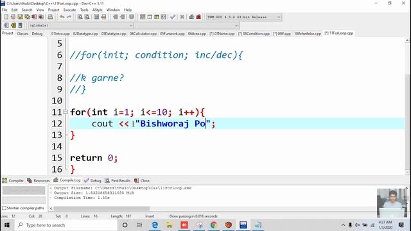Start debugging with the checkmark toolbar icon
Screen dimensions: 411x231
point(173,17)
